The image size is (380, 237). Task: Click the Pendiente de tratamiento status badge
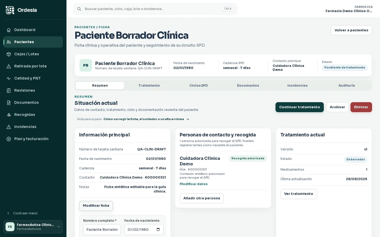[x=345, y=68]
